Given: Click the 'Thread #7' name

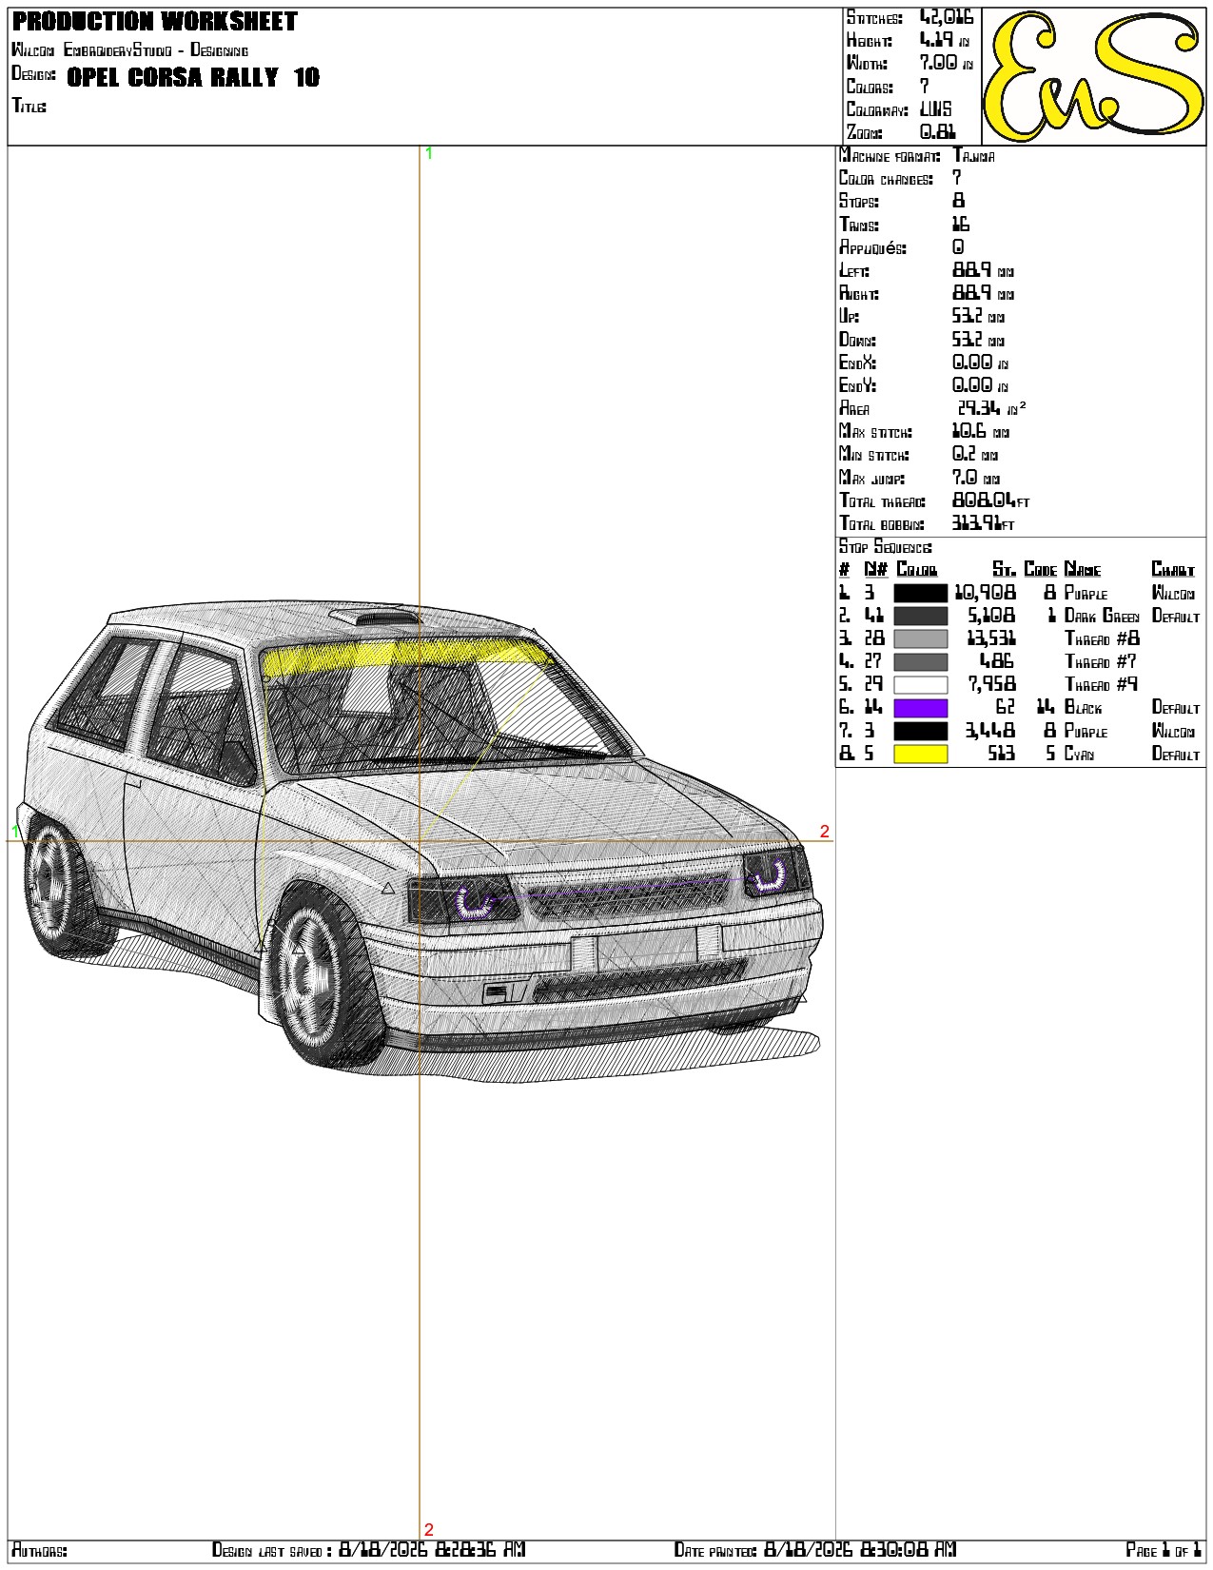Looking at the screenshot, I should pos(1100,661).
